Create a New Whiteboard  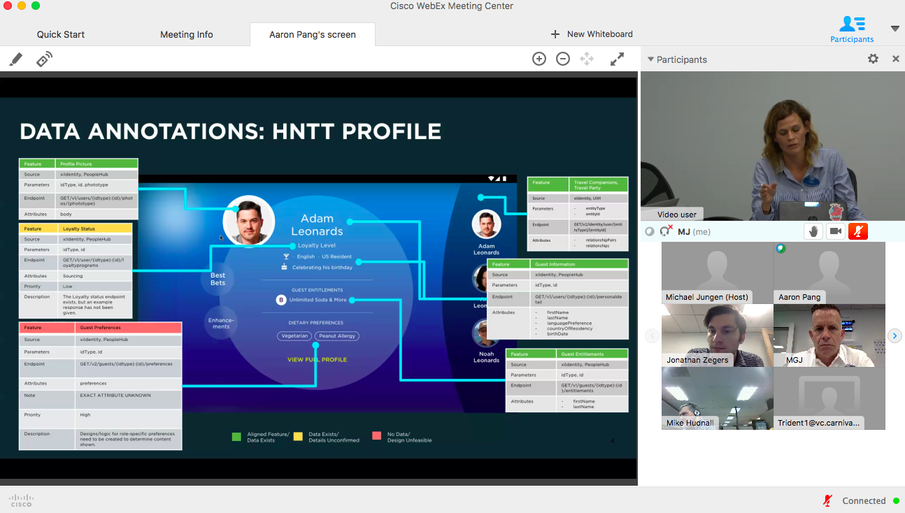(x=592, y=34)
